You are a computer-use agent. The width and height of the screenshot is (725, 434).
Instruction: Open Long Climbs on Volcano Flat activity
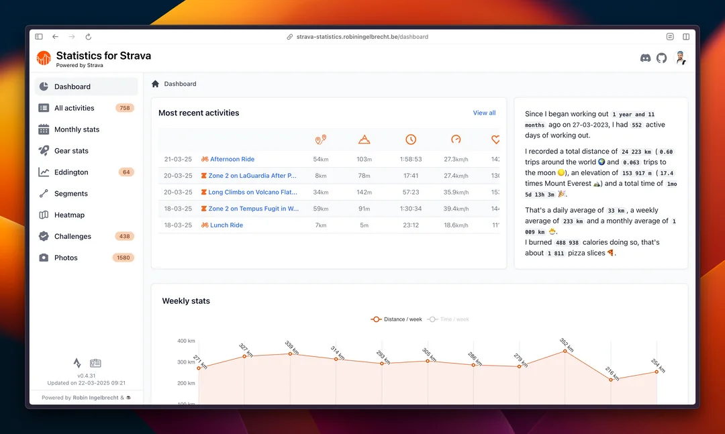(253, 192)
